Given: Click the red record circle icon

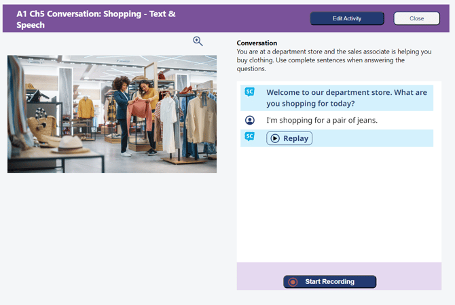Looking at the screenshot, I should pos(293,282).
